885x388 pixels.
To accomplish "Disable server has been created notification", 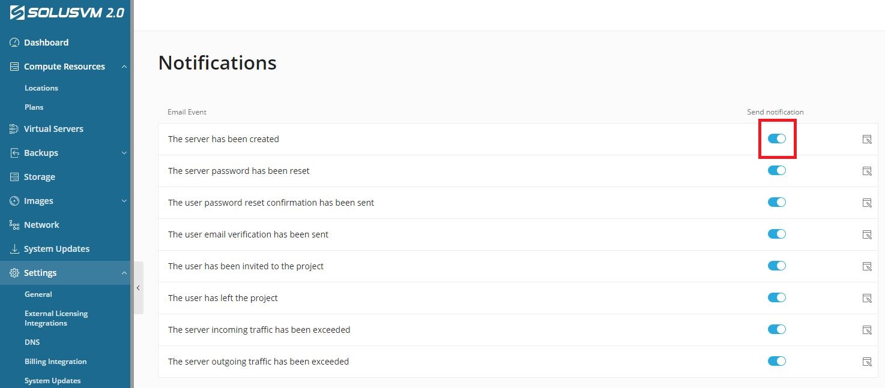I will [x=777, y=139].
